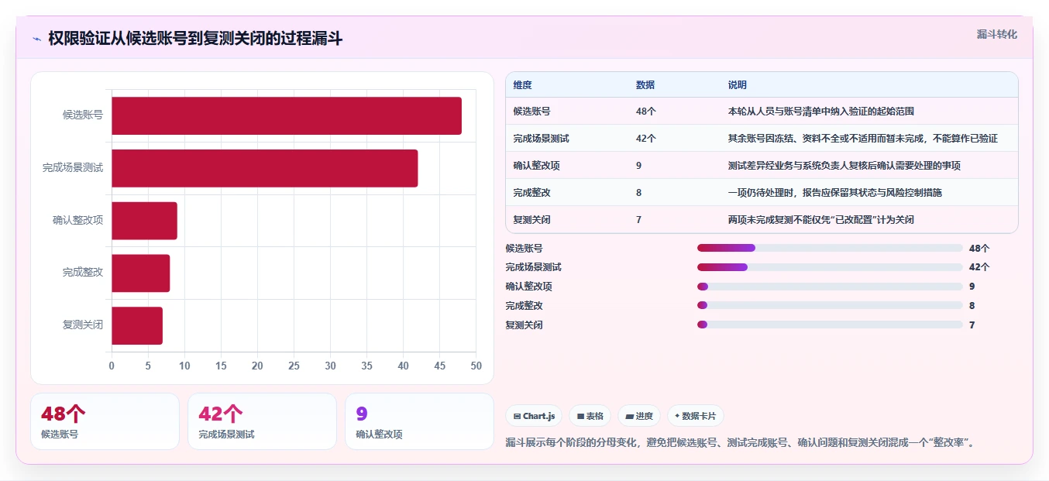Click the 确认整改项 progress bar showing 9
Viewport: 1049px width, 481px height.
point(830,287)
